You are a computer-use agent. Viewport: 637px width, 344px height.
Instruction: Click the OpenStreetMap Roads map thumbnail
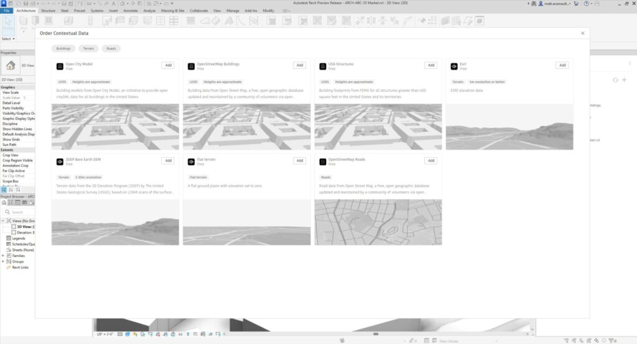point(378,222)
